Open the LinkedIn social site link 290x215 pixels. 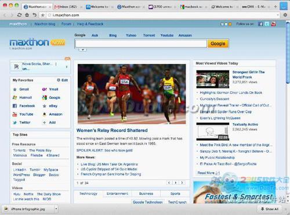pos(20,170)
